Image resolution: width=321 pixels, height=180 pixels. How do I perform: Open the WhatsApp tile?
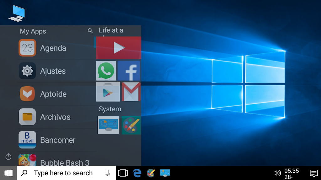coord(106,71)
